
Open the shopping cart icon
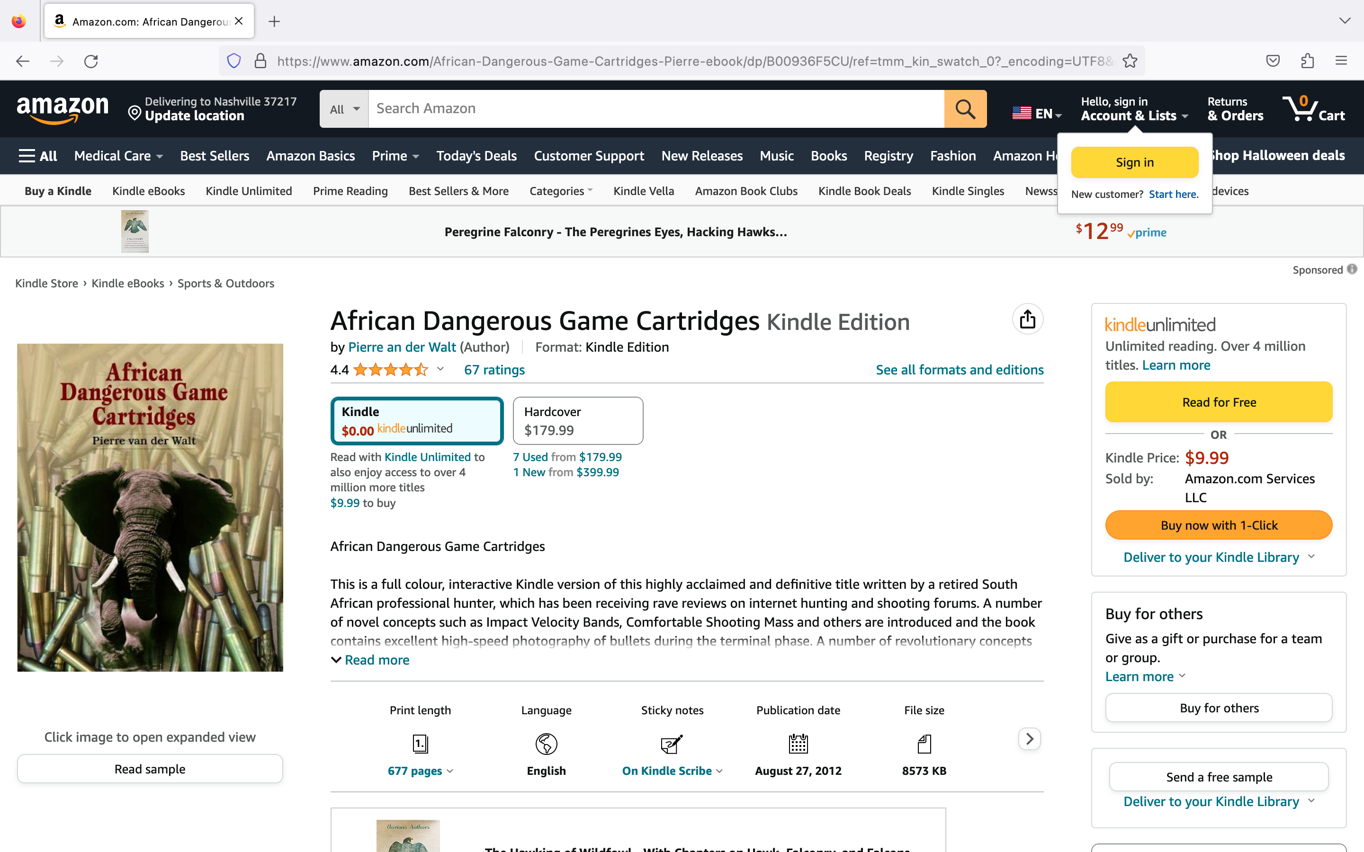tap(1313, 109)
